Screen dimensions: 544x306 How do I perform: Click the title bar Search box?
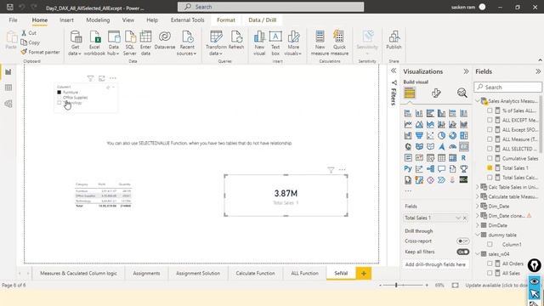(270, 7)
